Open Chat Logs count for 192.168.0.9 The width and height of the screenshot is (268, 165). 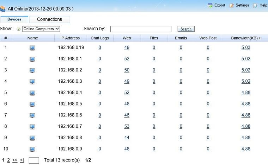100,149
